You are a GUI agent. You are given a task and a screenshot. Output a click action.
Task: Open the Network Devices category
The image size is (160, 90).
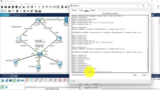pos(2,80)
